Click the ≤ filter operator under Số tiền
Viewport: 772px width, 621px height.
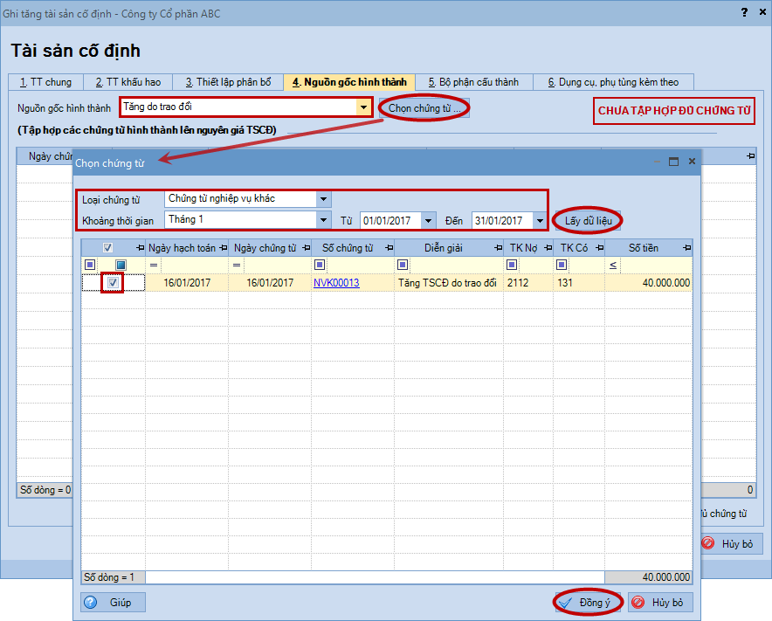click(x=613, y=265)
